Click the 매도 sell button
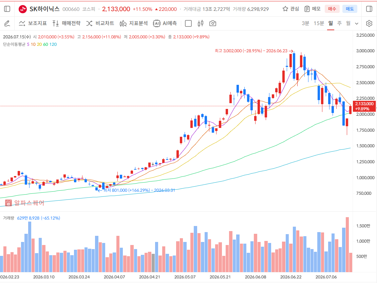 coord(350,9)
